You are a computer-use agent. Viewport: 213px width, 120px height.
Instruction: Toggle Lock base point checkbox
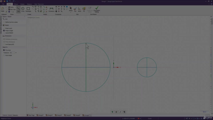point(4,44)
